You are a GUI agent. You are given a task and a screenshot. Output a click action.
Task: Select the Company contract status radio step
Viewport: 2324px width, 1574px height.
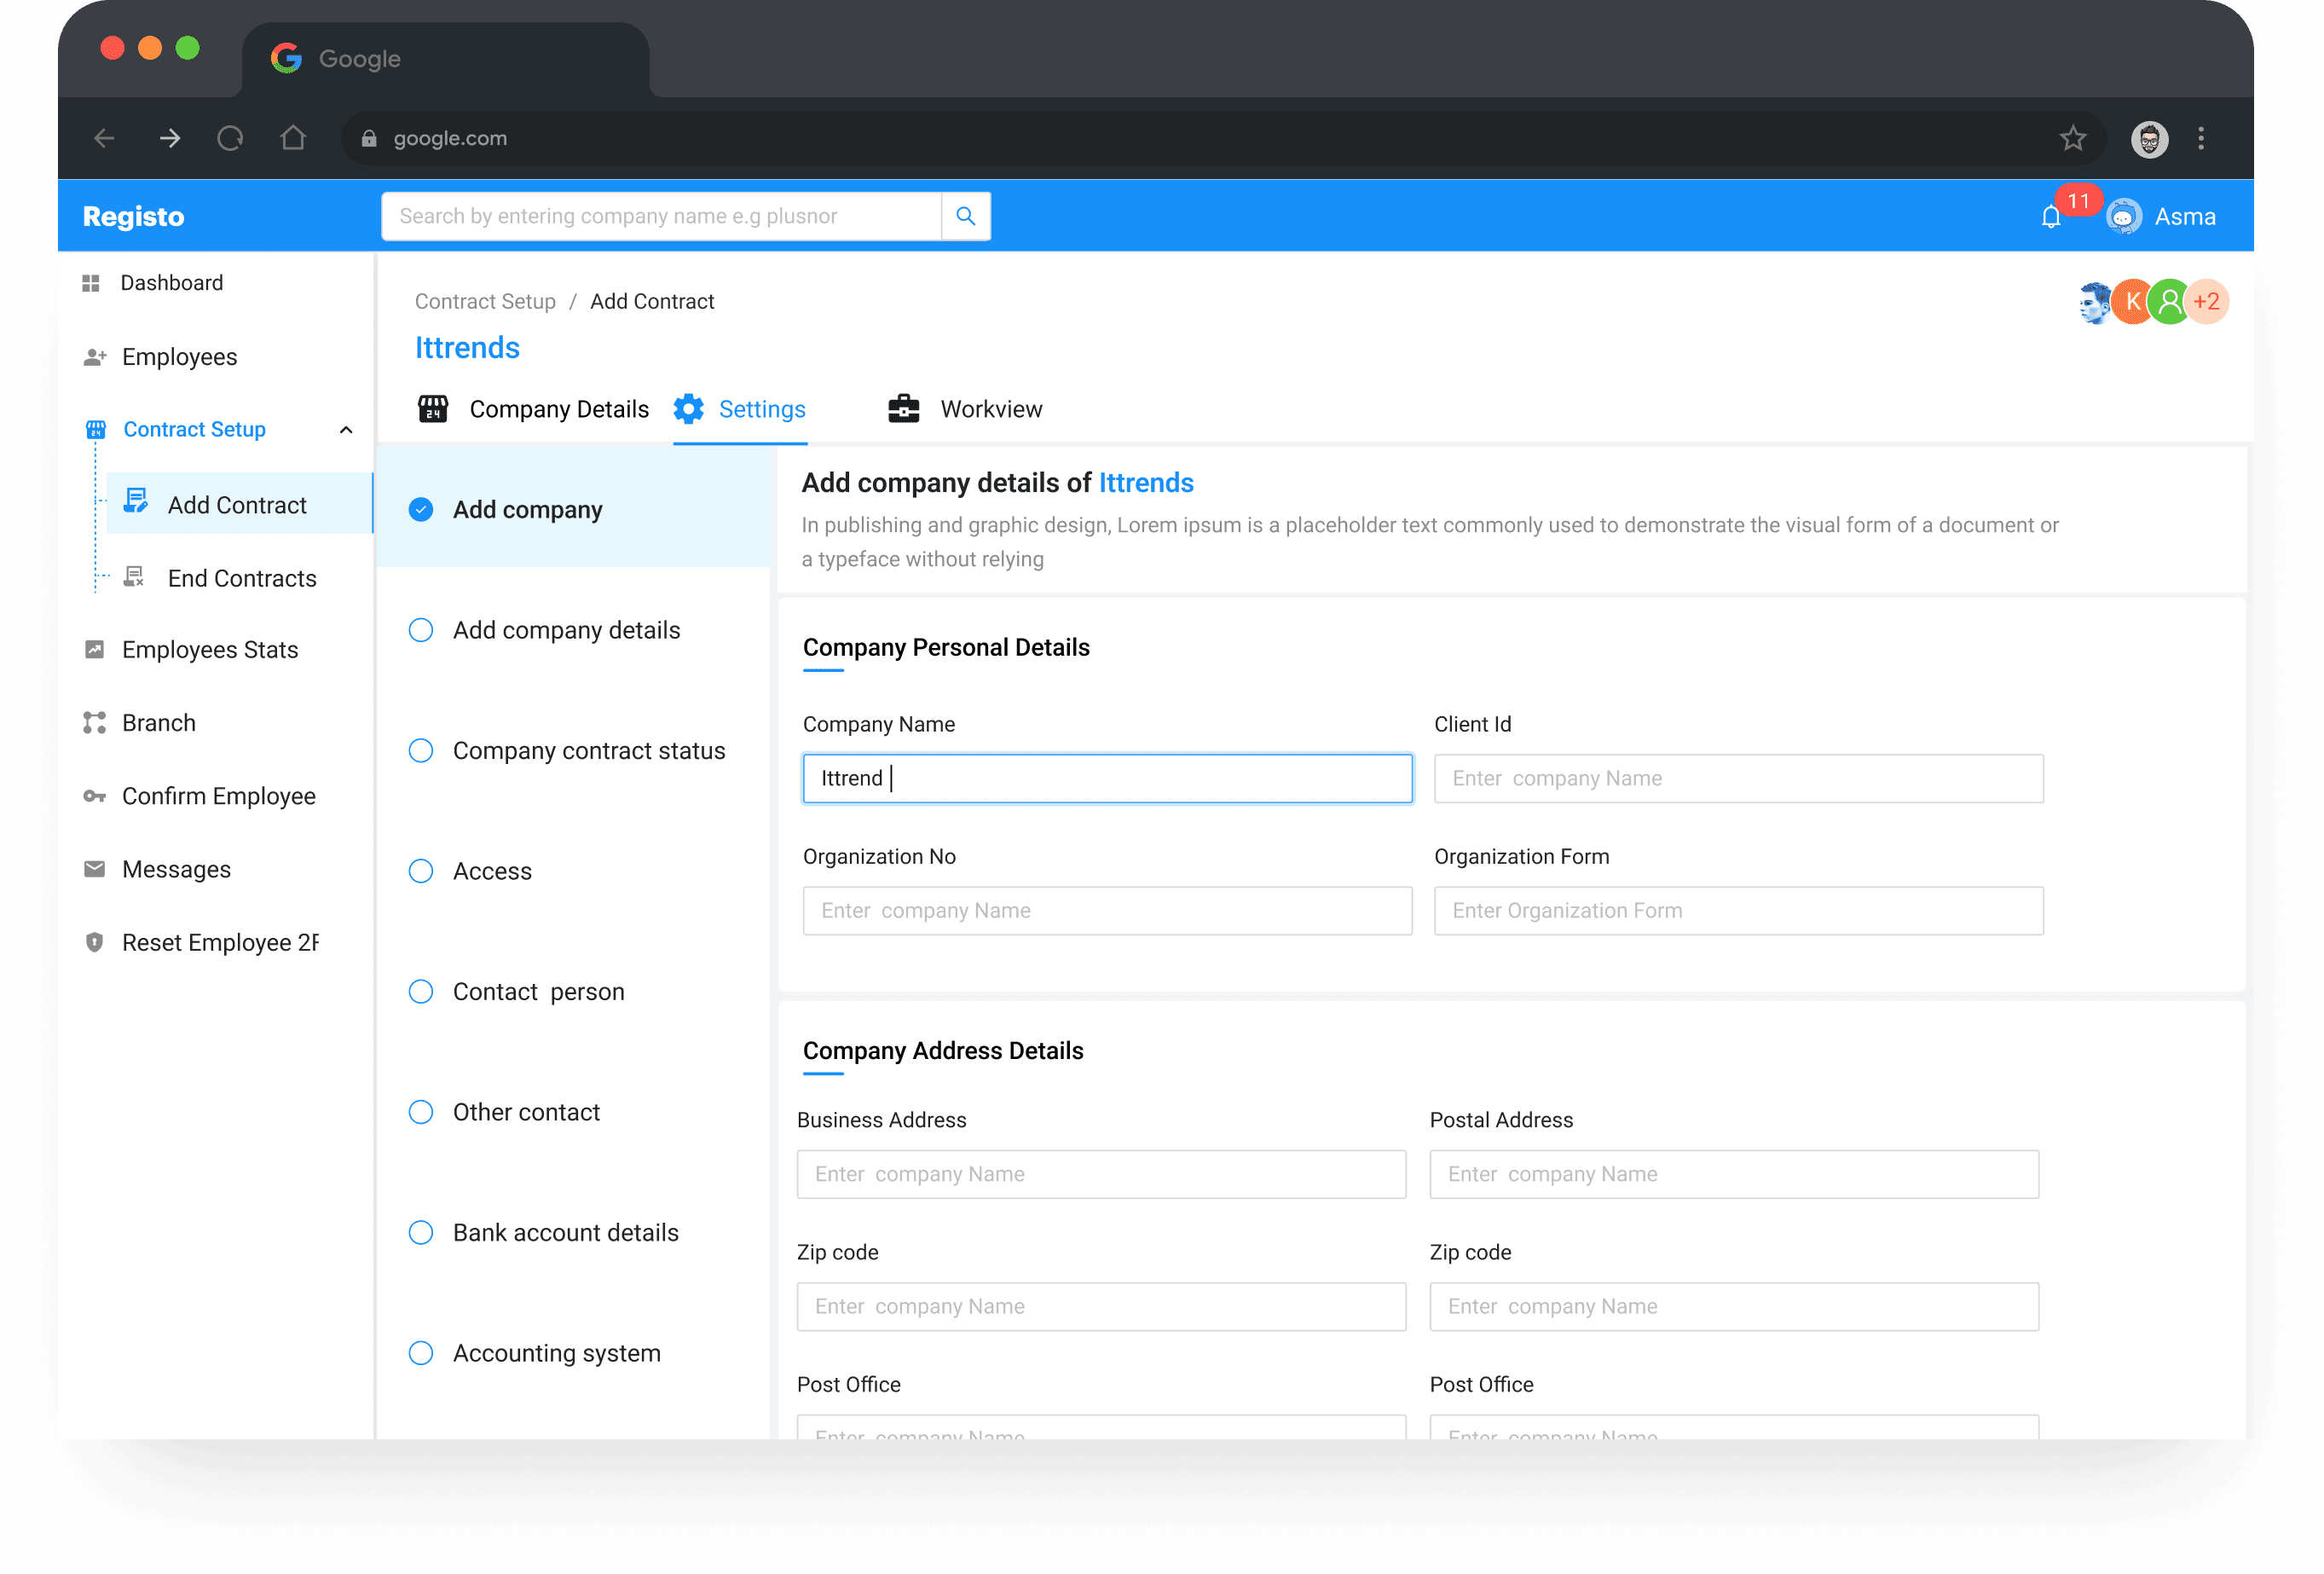tap(421, 751)
